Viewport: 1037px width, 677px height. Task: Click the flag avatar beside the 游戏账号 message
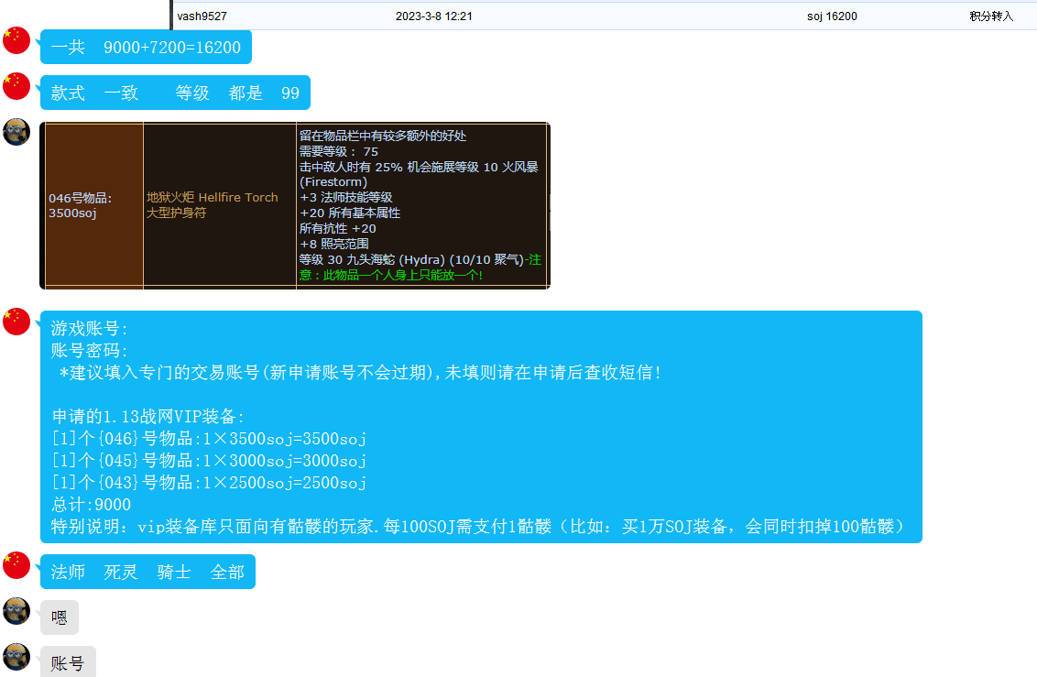16,322
